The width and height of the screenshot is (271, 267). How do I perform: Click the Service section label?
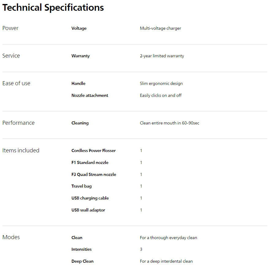(x=11, y=56)
